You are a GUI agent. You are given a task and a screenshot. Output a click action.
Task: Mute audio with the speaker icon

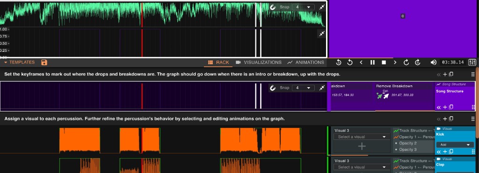click(433, 62)
